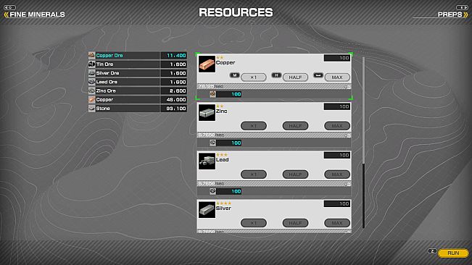Click the key hint icon left of RUN

(432, 251)
